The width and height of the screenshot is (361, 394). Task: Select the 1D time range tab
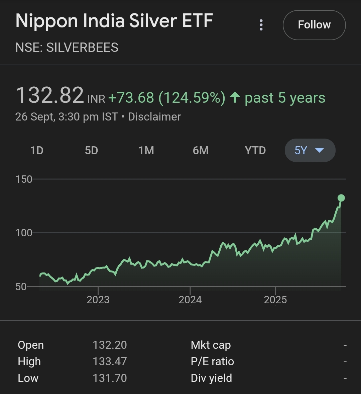37,150
